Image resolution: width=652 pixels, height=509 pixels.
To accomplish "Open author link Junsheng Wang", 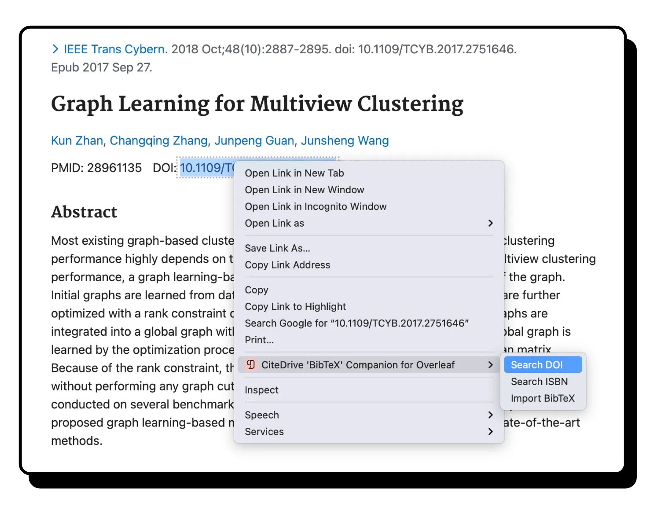I will tap(345, 140).
